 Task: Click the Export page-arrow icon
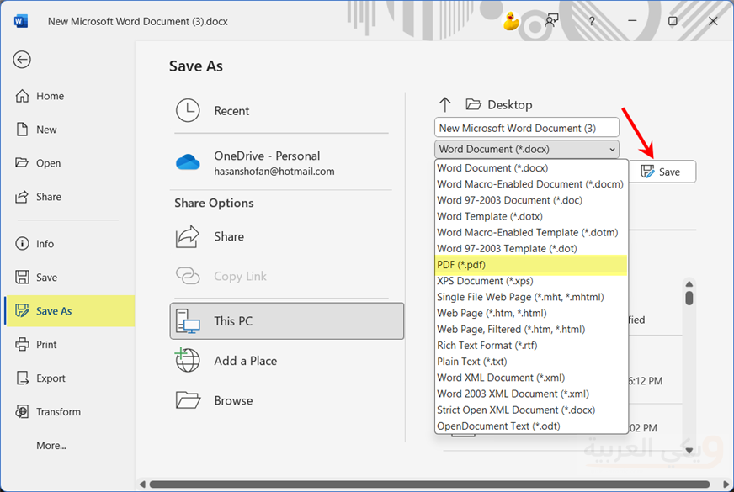[x=22, y=378]
